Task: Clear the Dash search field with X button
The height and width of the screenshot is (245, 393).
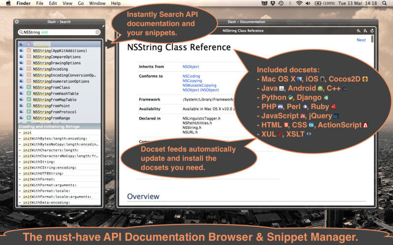Action: coord(97,32)
